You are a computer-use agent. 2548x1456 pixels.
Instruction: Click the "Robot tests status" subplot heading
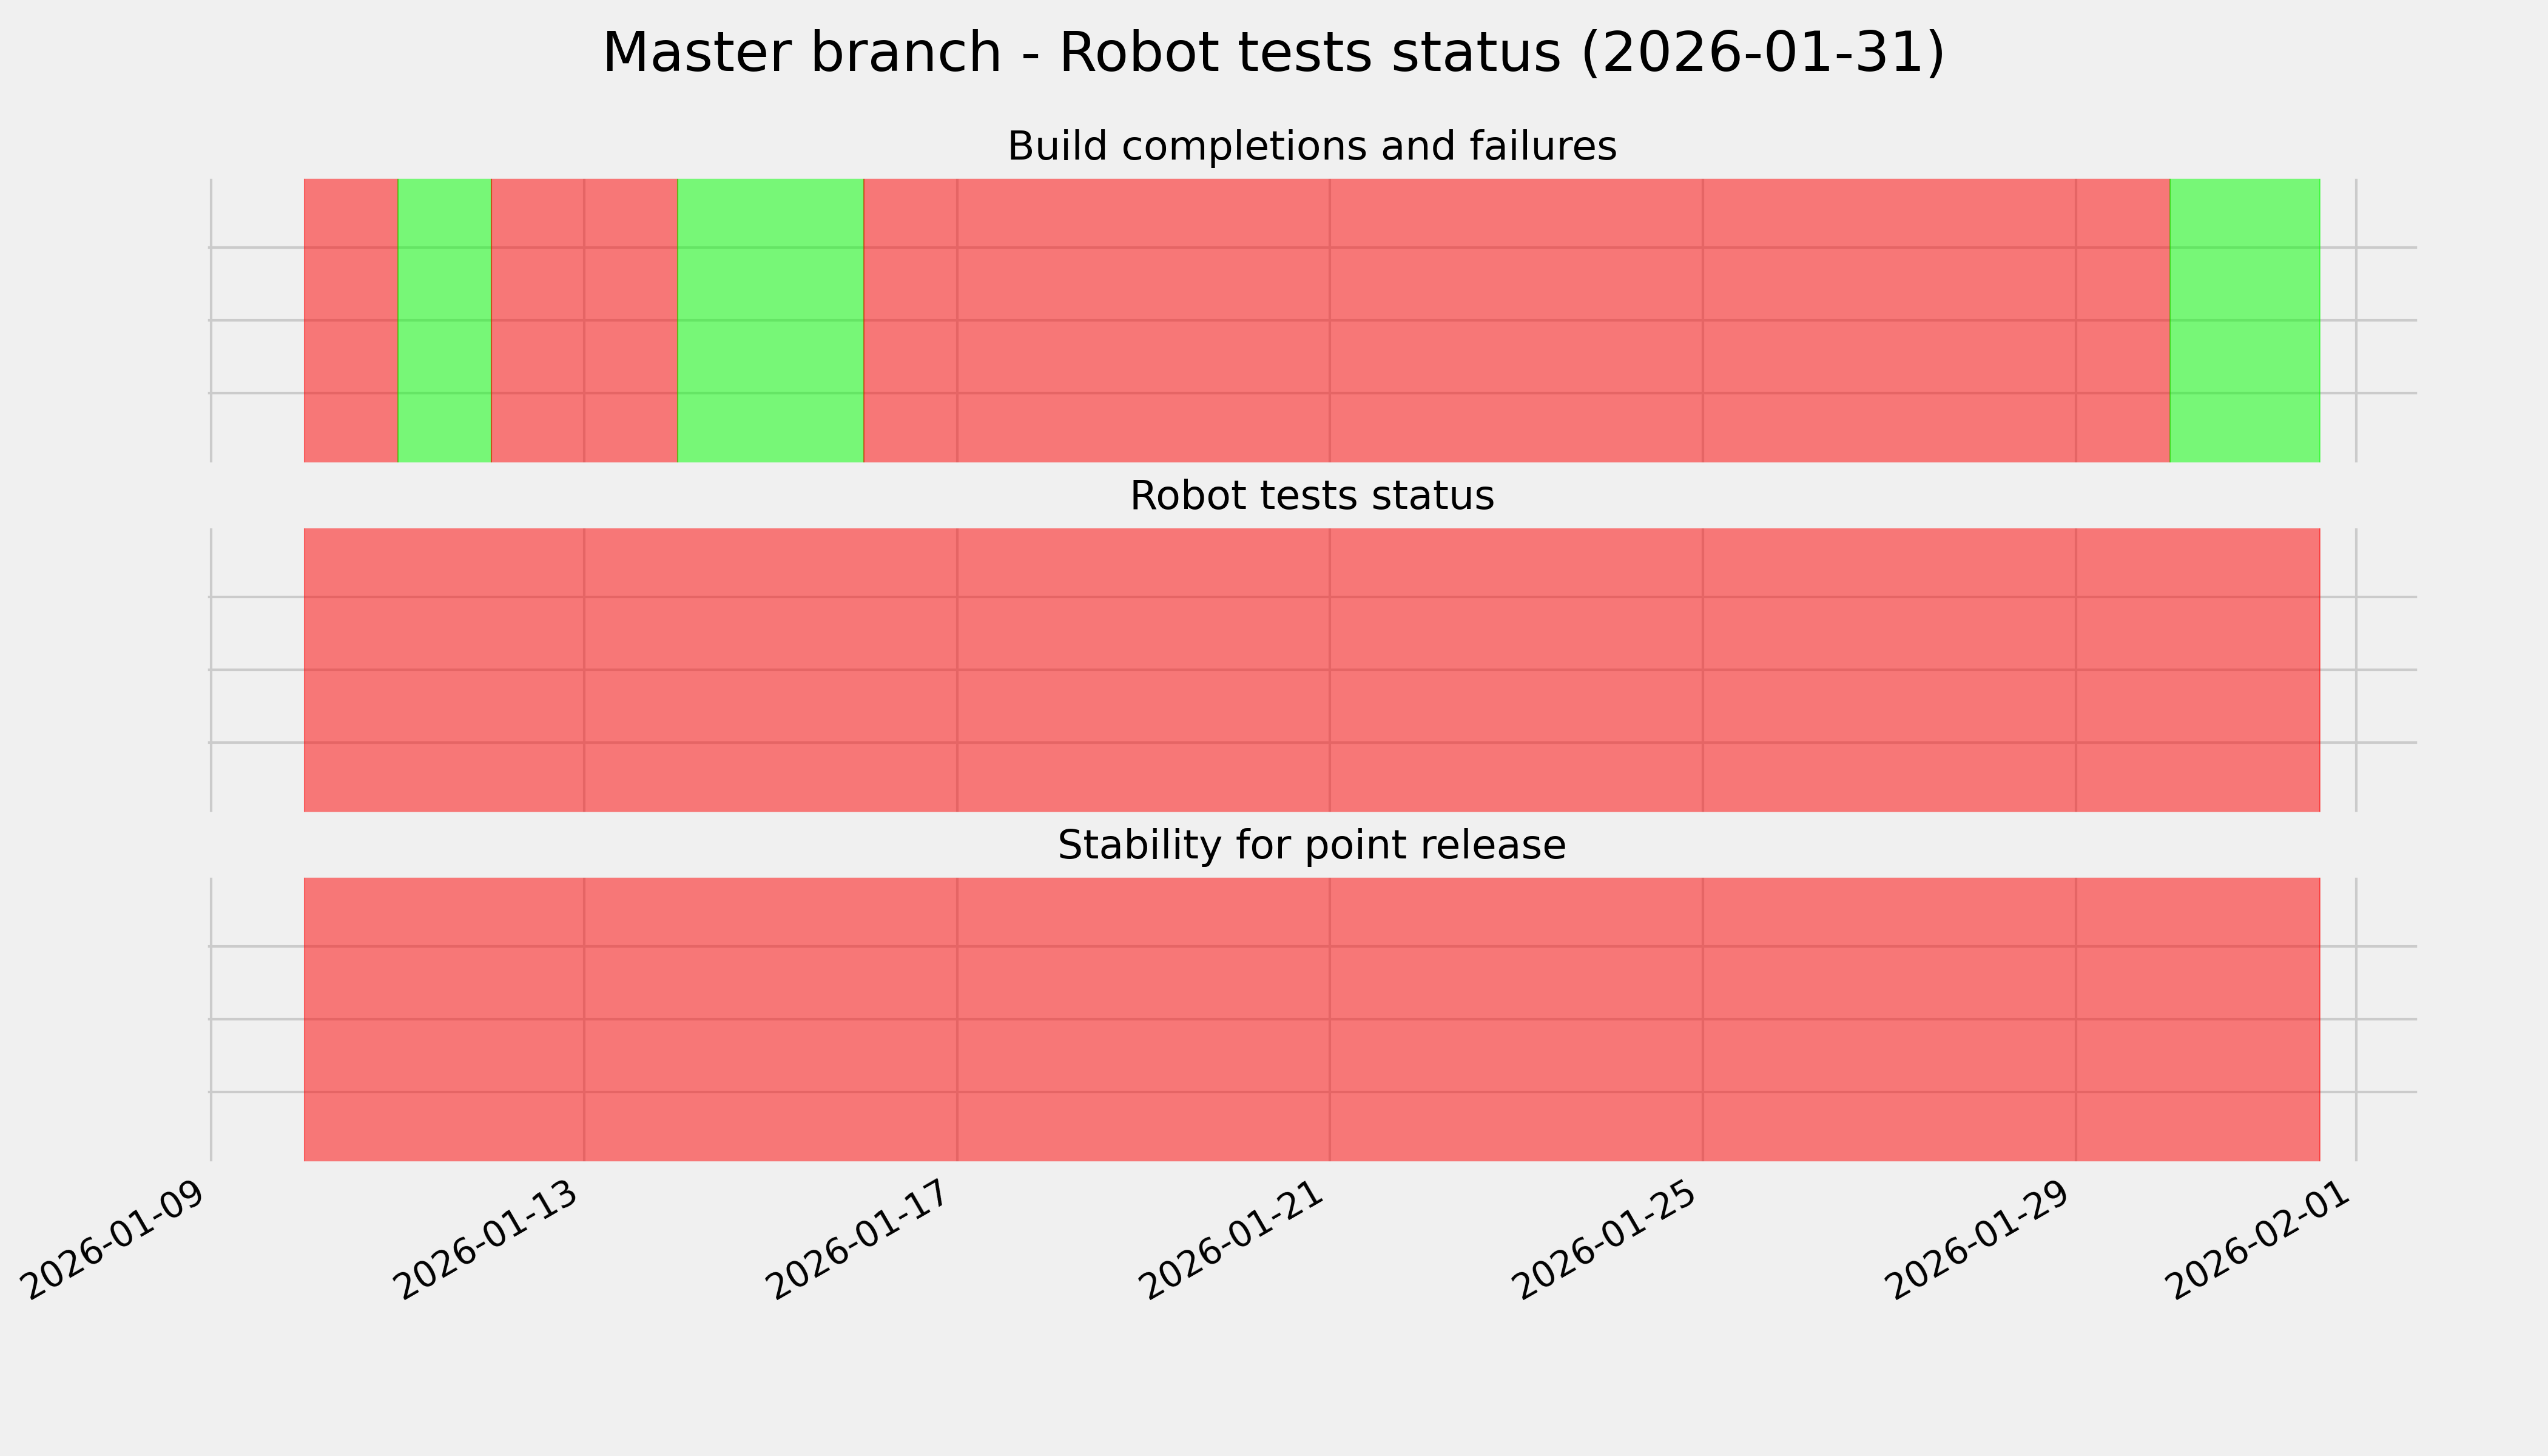click(x=1311, y=496)
